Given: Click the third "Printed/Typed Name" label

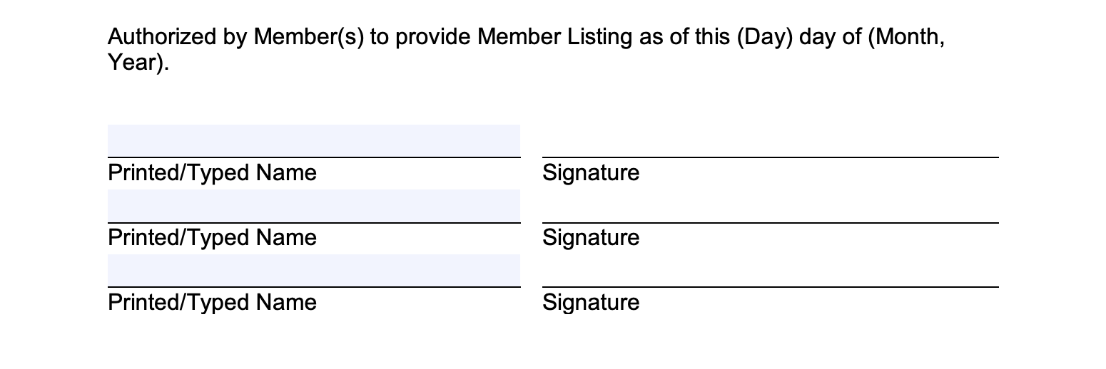Looking at the screenshot, I should pyautogui.click(x=212, y=302).
